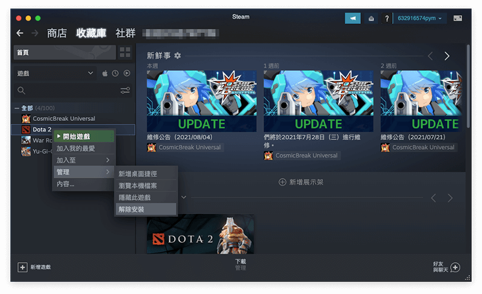Expand the shelf dropdown chevron below 解除安裝
Image resolution: width=482 pixels, height=294 pixels.
[x=184, y=197]
